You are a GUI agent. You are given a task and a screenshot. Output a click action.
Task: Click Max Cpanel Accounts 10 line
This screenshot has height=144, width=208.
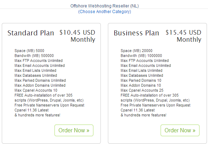tap(36, 90)
